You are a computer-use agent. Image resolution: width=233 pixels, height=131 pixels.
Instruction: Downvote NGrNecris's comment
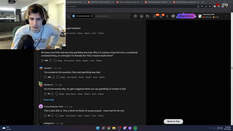(52, 94)
